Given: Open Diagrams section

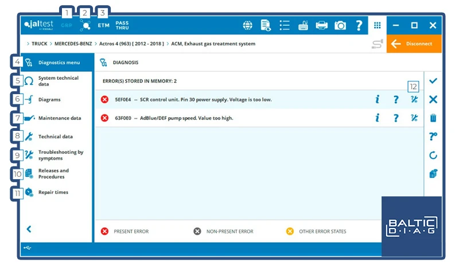Looking at the screenshot, I should coord(57,99).
